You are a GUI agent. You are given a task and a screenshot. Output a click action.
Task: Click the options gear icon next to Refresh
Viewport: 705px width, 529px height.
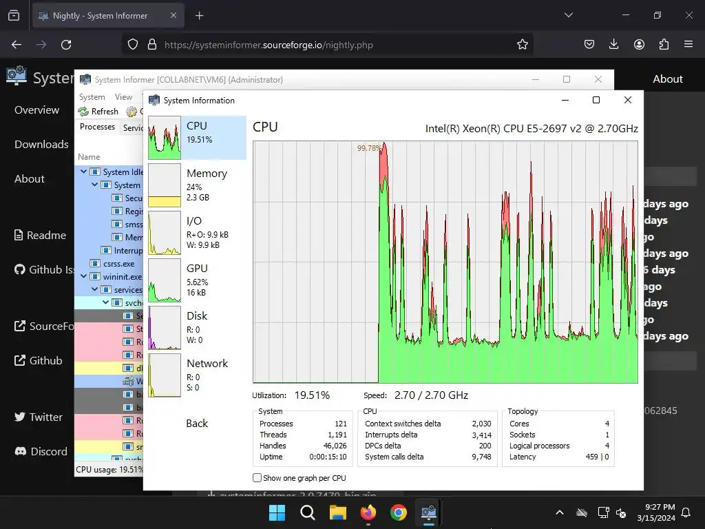[x=131, y=111]
